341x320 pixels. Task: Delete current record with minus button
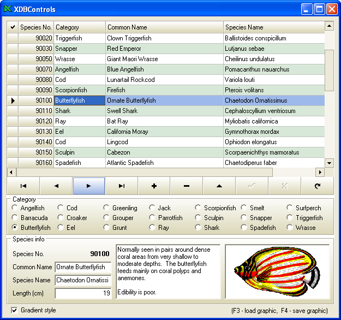[x=187, y=186]
